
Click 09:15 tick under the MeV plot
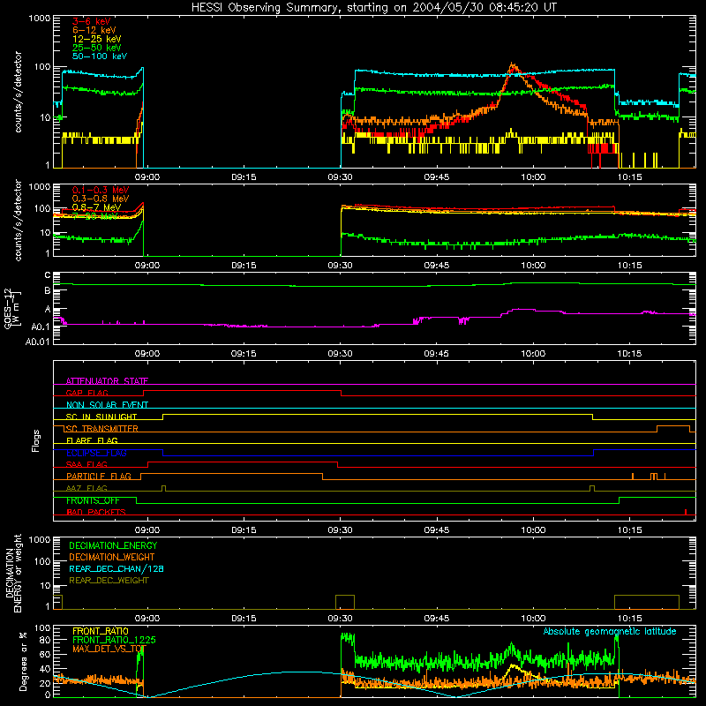tap(244, 266)
